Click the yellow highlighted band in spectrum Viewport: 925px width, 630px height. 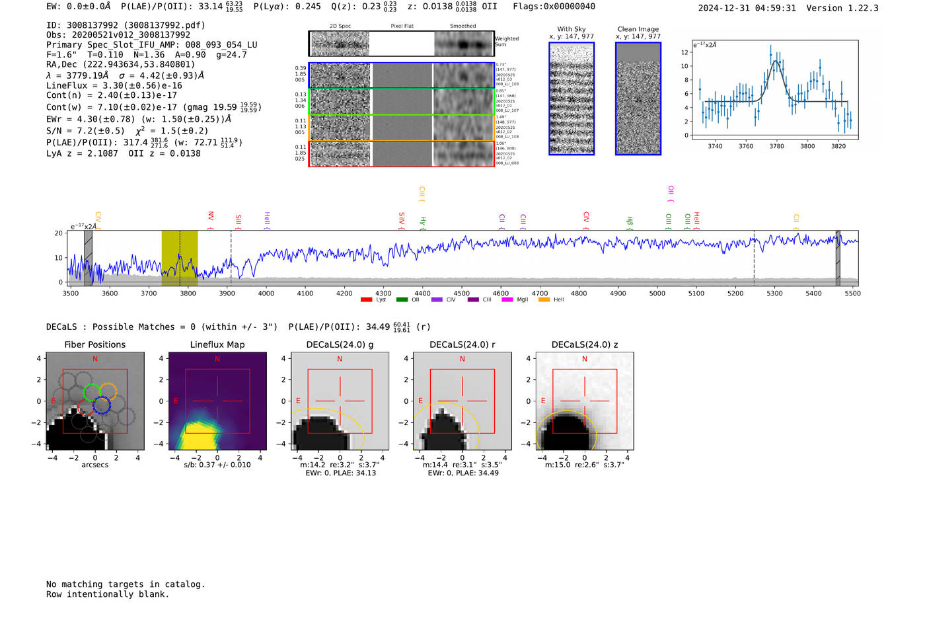[180, 258]
